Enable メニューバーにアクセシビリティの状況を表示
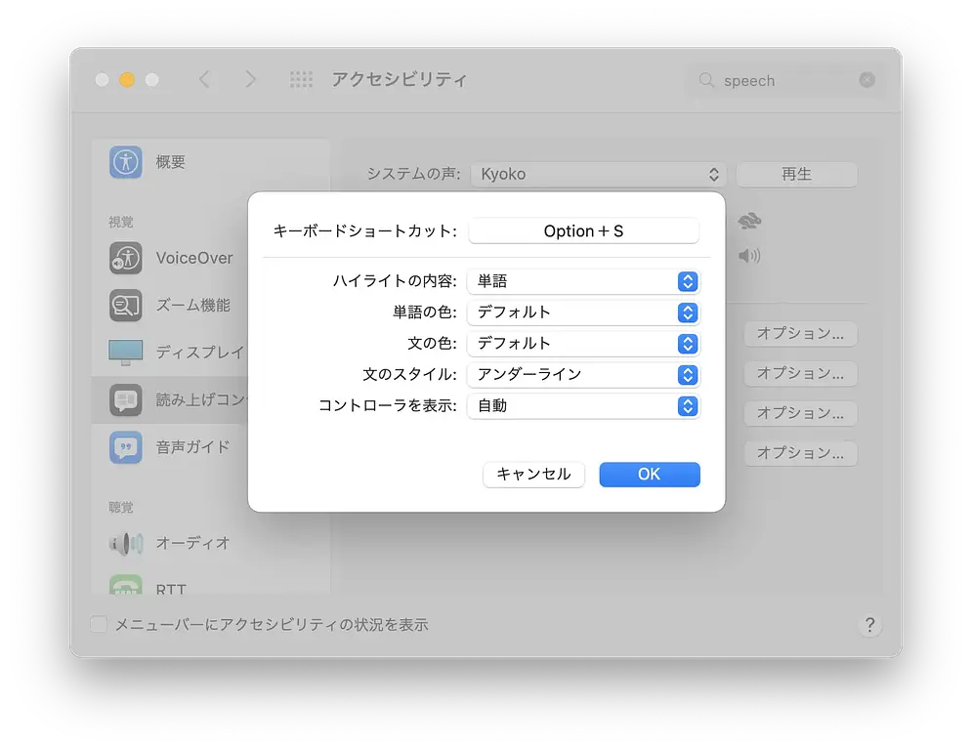 (98, 624)
